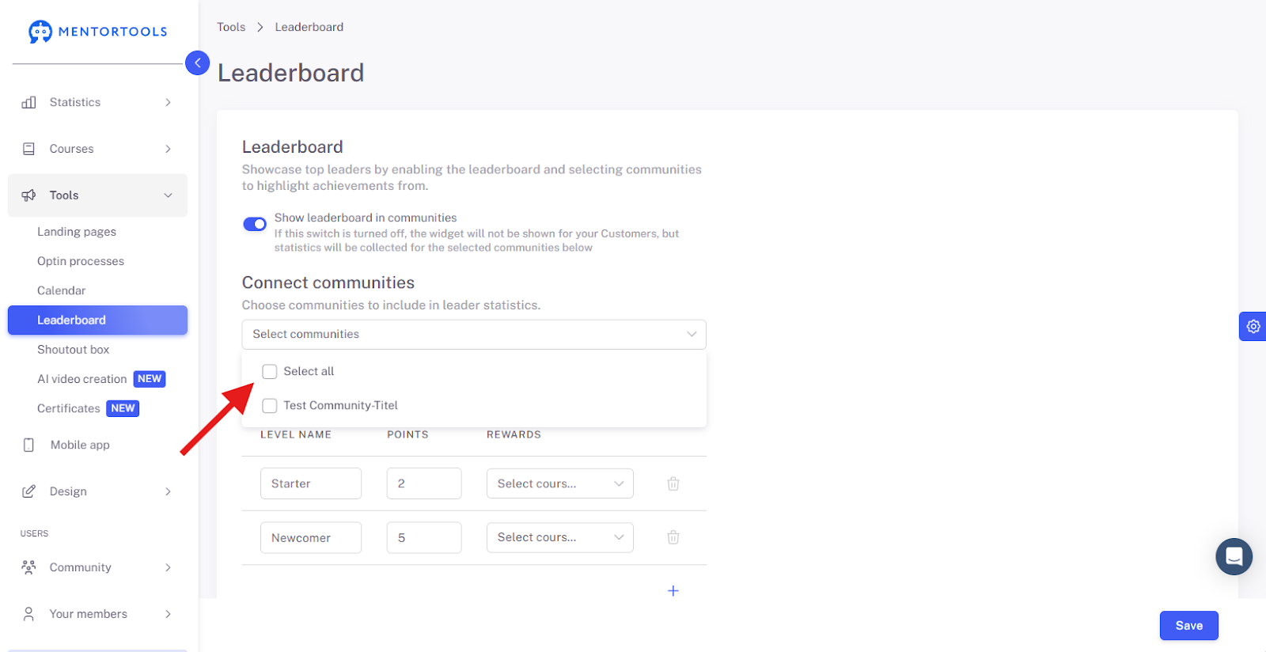
Task: Open the chat support bubble
Action: 1234,556
